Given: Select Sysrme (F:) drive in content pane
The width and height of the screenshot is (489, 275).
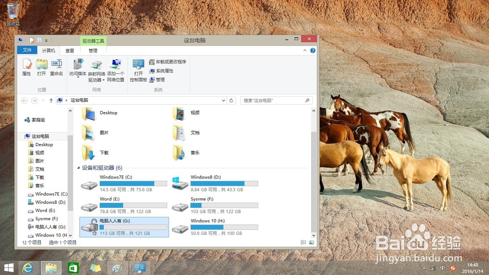Looking at the screenshot, I should 215,205.
